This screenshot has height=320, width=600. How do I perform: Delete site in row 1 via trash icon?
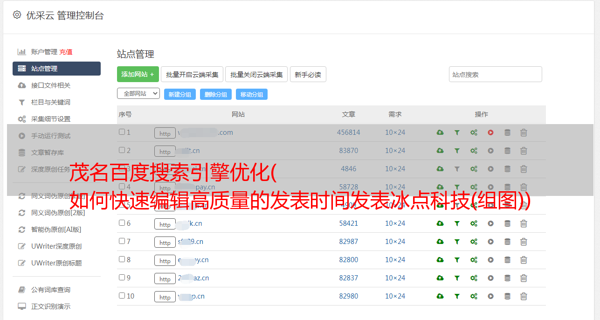click(524, 132)
